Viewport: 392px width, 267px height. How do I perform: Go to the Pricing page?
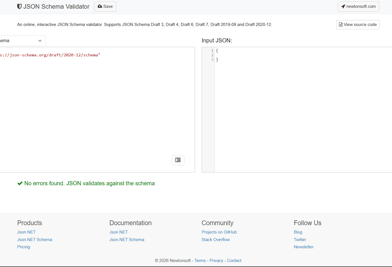(x=23, y=247)
